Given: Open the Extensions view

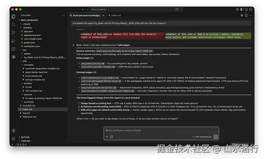Looking at the screenshot, I should click(14, 49).
